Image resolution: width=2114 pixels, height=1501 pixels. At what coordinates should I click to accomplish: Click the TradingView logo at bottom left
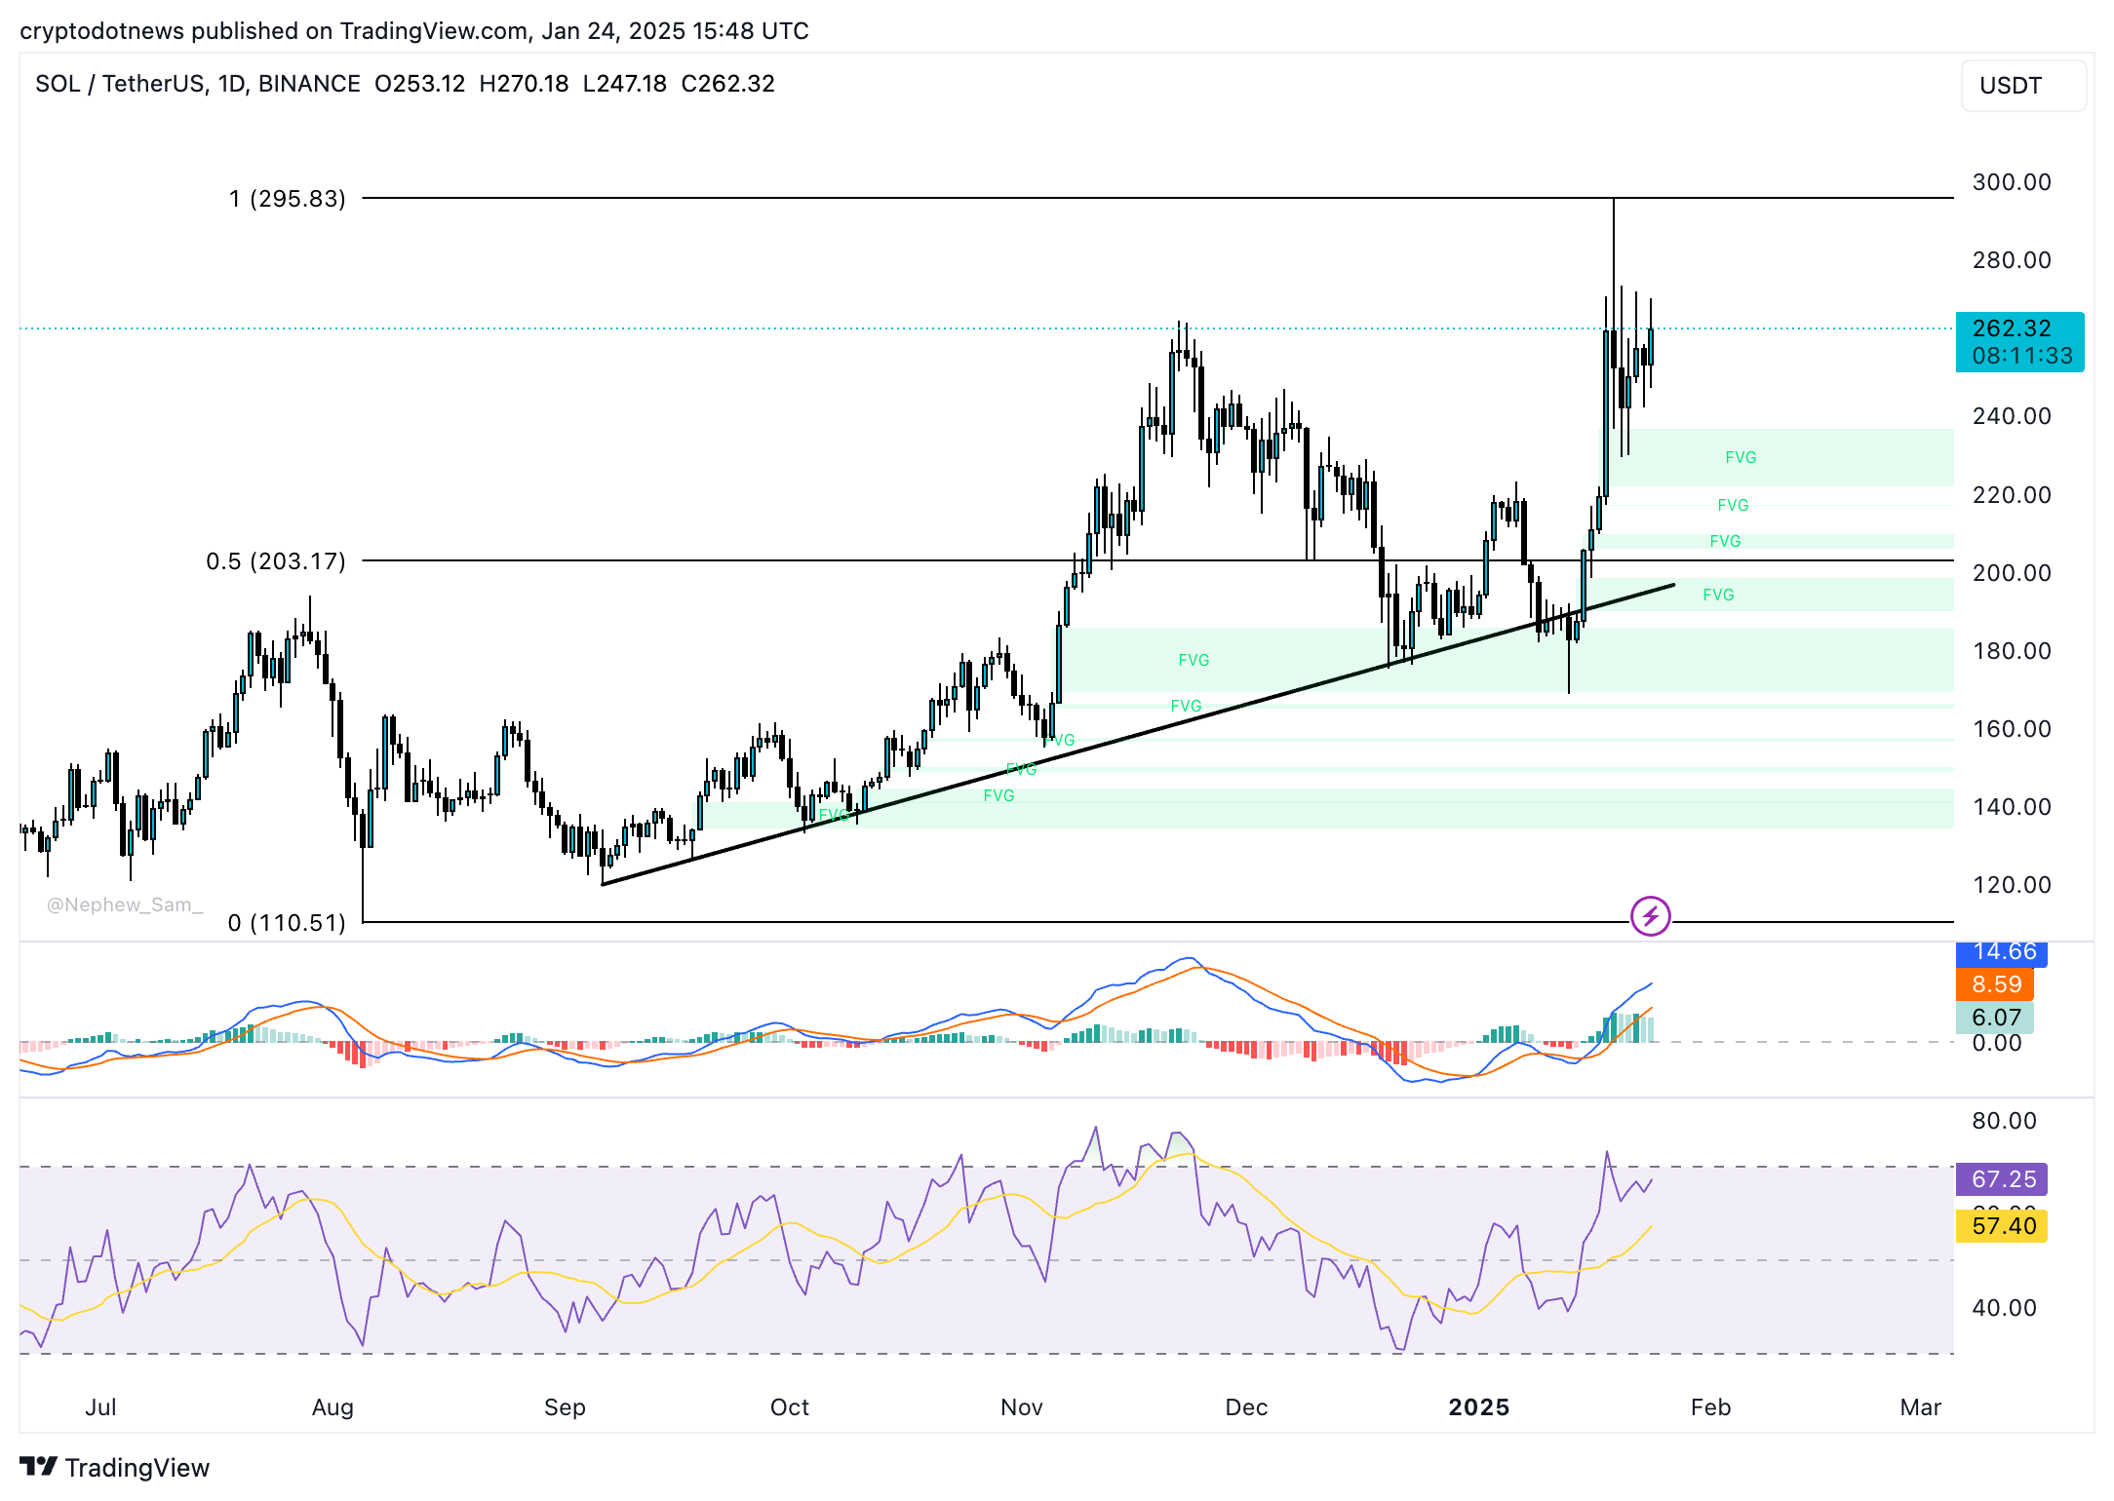pyautogui.click(x=115, y=1467)
